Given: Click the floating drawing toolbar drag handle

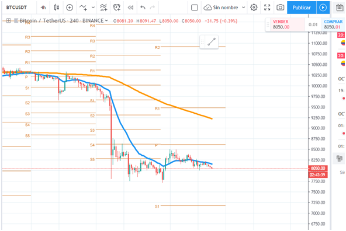Looking at the screenshot, I should pyautogui.click(x=202, y=42).
